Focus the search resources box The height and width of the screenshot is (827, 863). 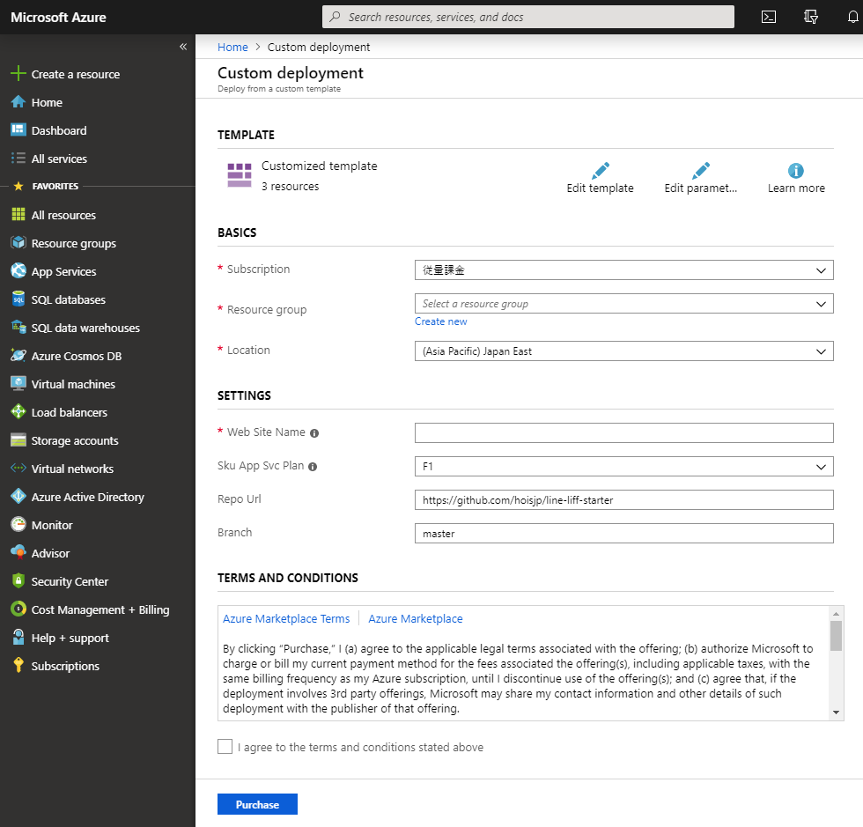coord(528,17)
